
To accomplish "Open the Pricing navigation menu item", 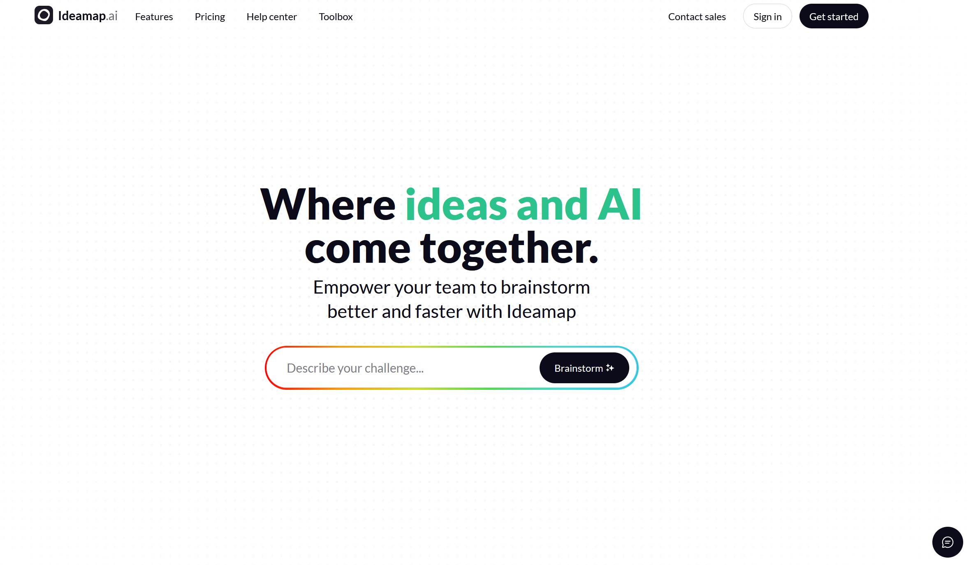I will click(210, 16).
